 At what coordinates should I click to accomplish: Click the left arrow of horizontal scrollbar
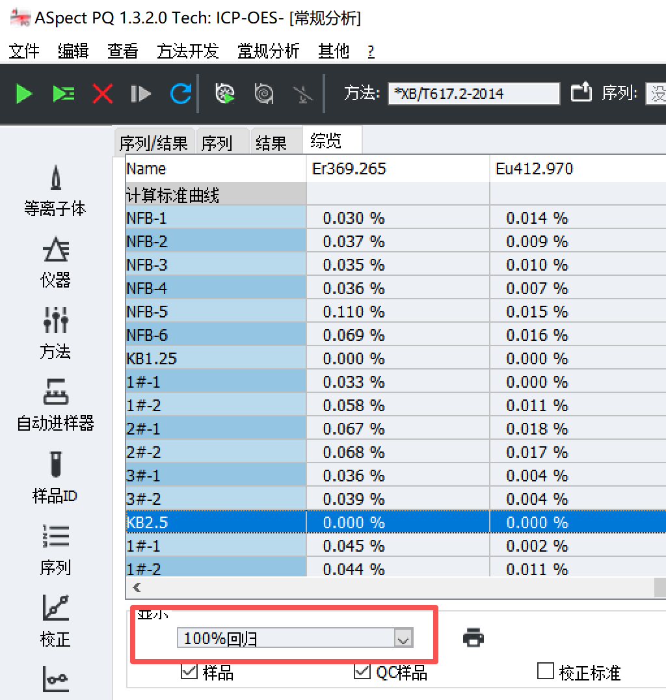pos(137,587)
